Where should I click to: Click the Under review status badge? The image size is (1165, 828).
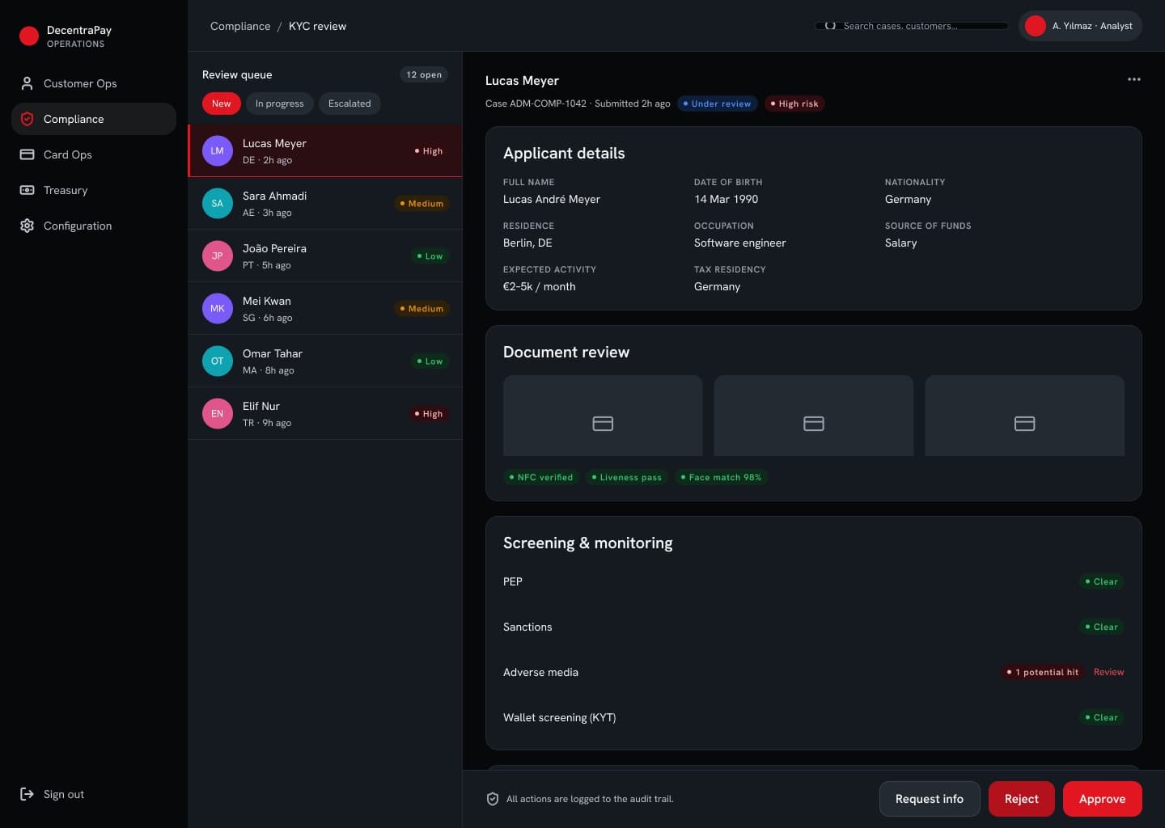tap(717, 103)
